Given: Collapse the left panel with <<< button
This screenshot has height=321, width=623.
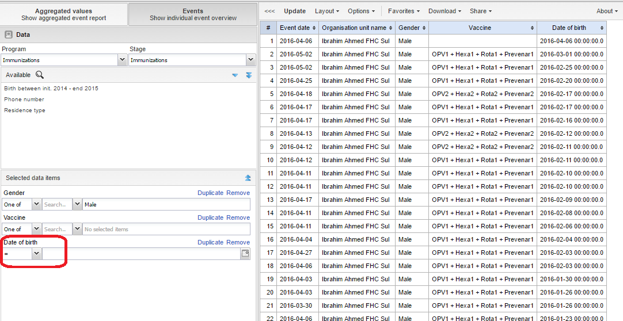Looking at the screenshot, I should point(269,11).
